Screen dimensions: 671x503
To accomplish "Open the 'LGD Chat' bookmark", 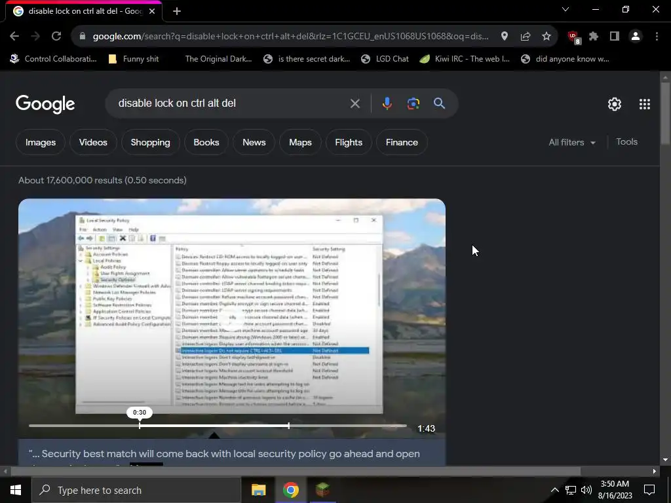I will coord(385,59).
